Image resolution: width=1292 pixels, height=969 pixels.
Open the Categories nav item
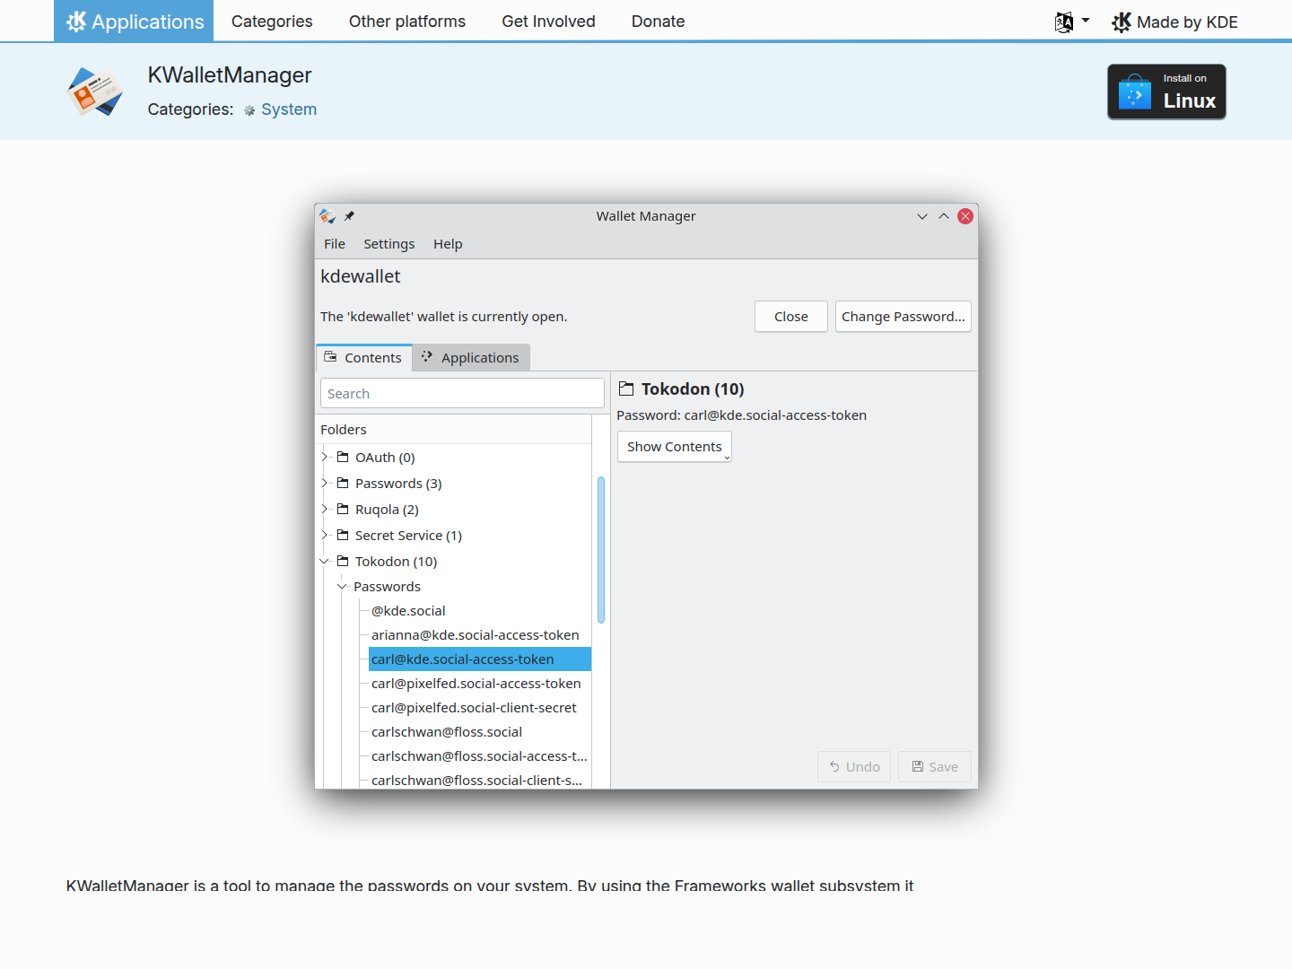[272, 21]
